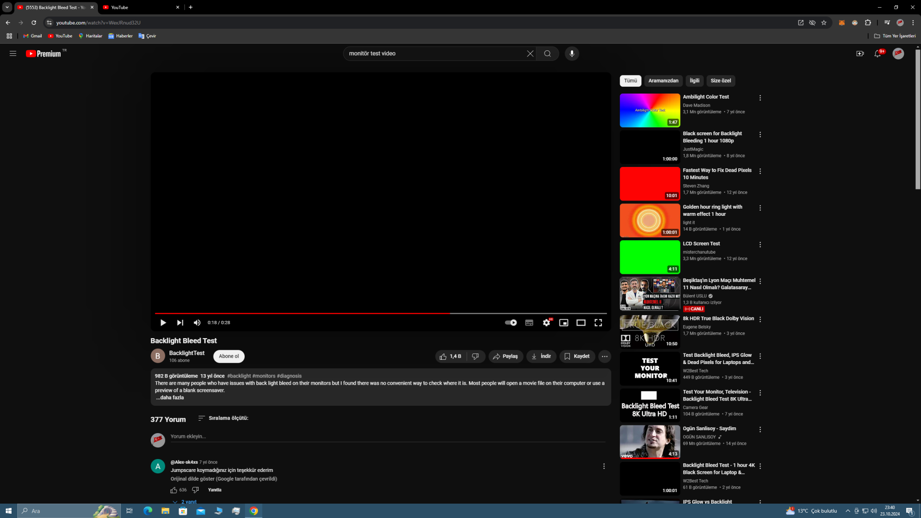Click the "Abone ol" subscribe button
The height and width of the screenshot is (518, 921).
tap(229, 356)
